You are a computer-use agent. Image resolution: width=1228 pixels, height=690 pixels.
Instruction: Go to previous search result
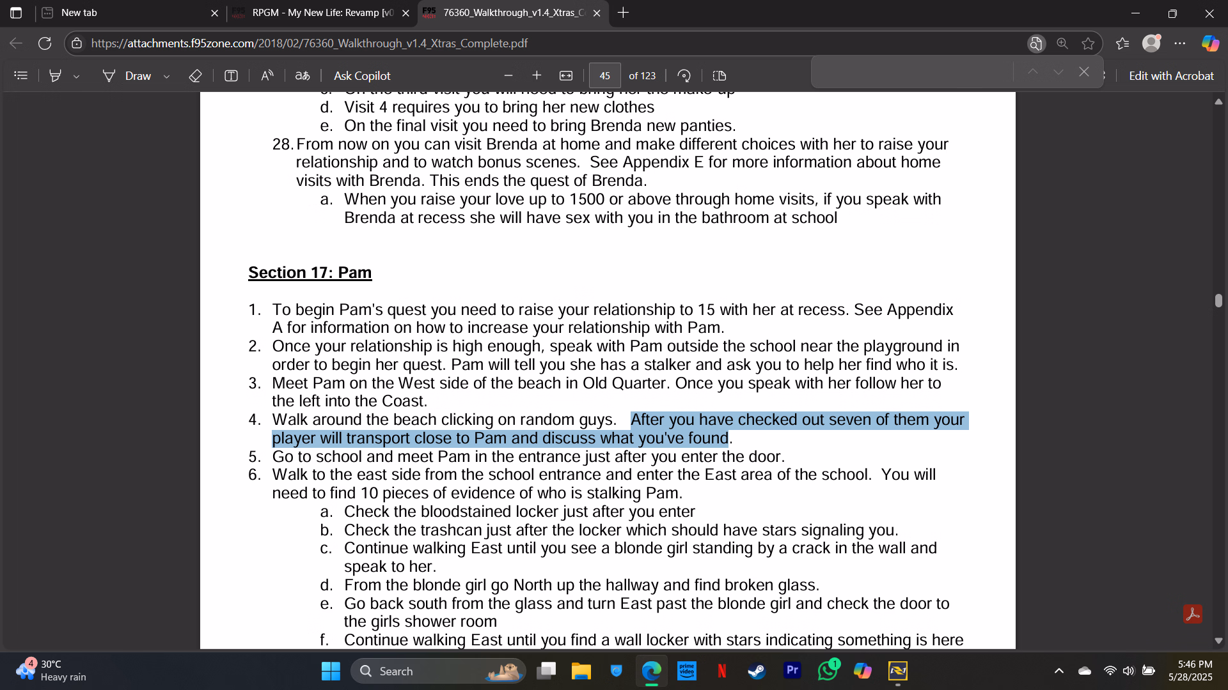tap(1032, 72)
